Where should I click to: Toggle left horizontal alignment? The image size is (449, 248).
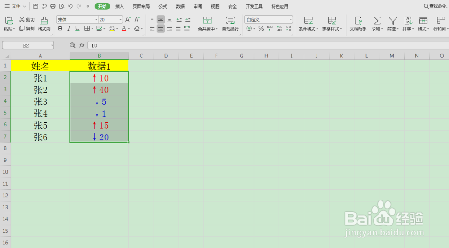[152, 28]
